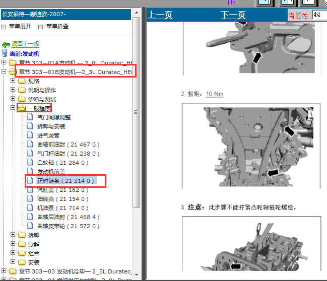Expand the 分解 folder
327x281 pixels.
tap(13, 243)
